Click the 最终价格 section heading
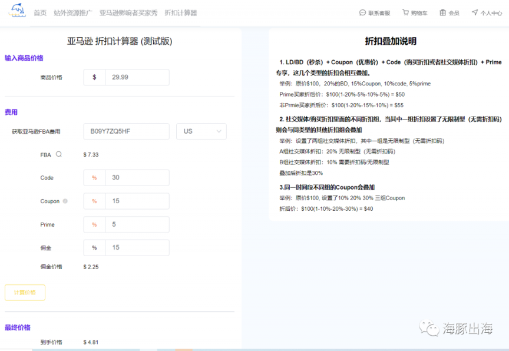The image size is (509, 351). pyautogui.click(x=18, y=327)
